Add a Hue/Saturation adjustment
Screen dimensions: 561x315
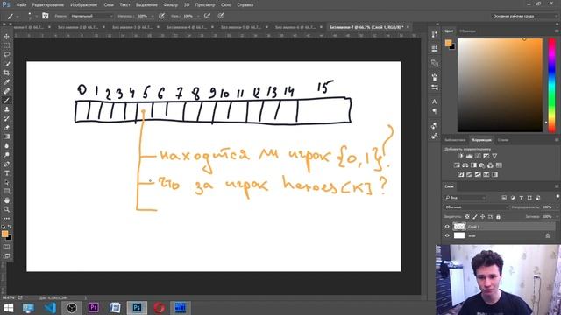click(x=457, y=165)
